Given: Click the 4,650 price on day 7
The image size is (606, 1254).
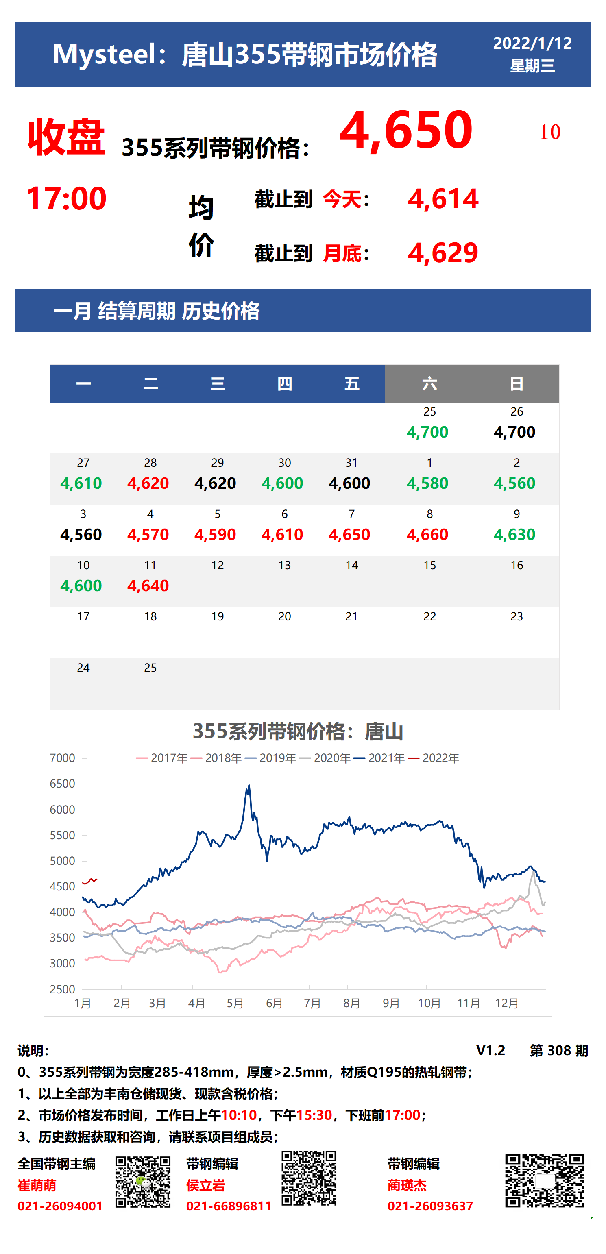Looking at the screenshot, I should 349,535.
